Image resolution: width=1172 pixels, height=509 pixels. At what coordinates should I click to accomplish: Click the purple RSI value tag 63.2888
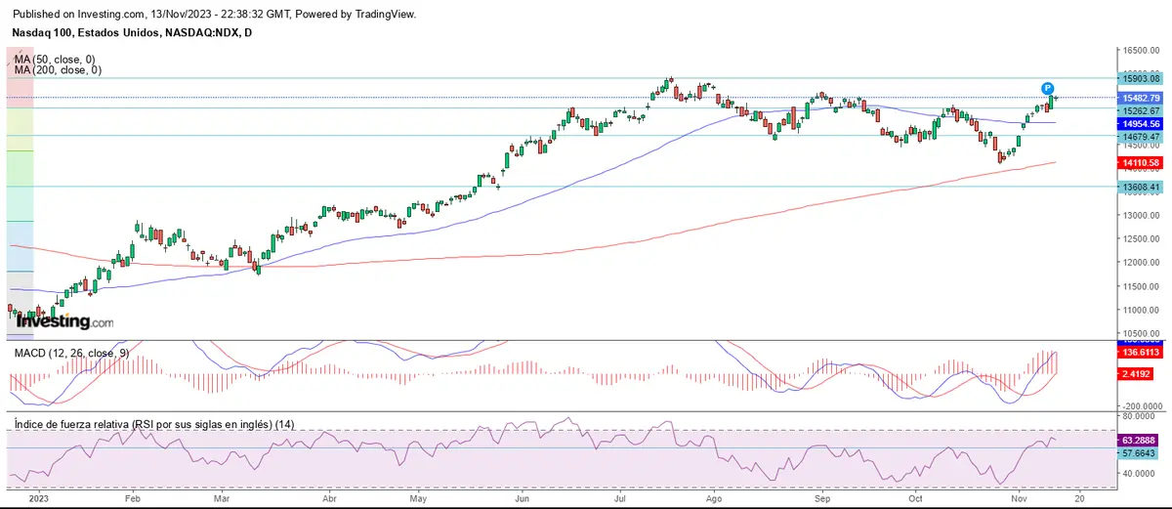coord(1140,442)
